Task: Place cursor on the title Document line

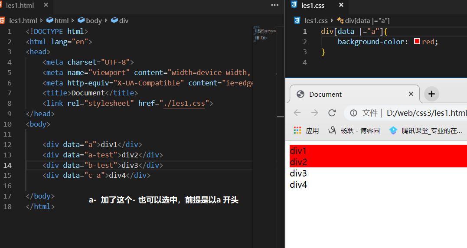Action: pos(90,93)
